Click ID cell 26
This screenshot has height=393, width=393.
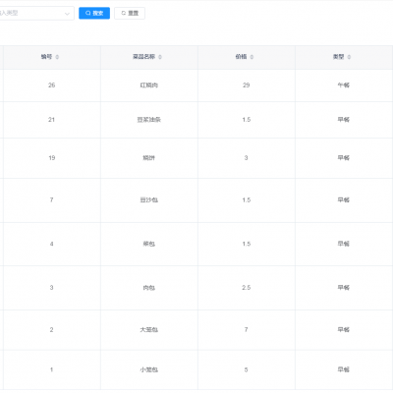(51, 85)
